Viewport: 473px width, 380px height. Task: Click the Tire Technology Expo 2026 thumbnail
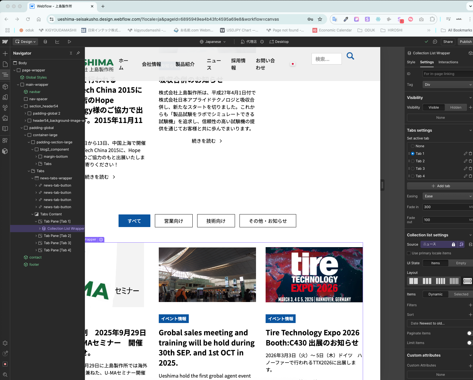[x=314, y=275]
